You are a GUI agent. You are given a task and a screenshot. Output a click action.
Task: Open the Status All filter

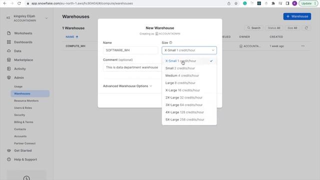273,28
